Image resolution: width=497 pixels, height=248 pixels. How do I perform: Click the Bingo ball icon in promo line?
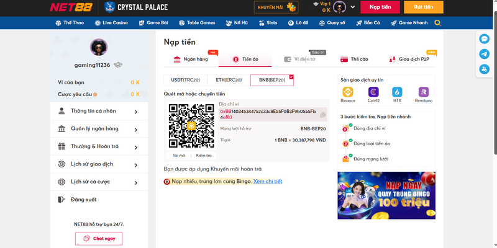click(x=166, y=182)
